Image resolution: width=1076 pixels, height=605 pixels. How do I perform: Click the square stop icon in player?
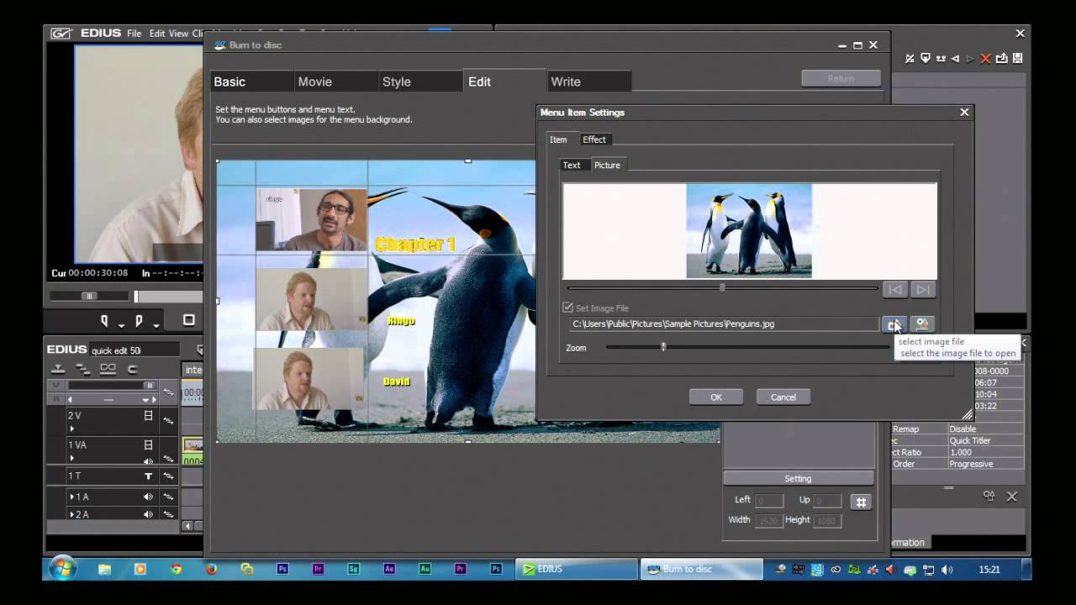(189, 320)
